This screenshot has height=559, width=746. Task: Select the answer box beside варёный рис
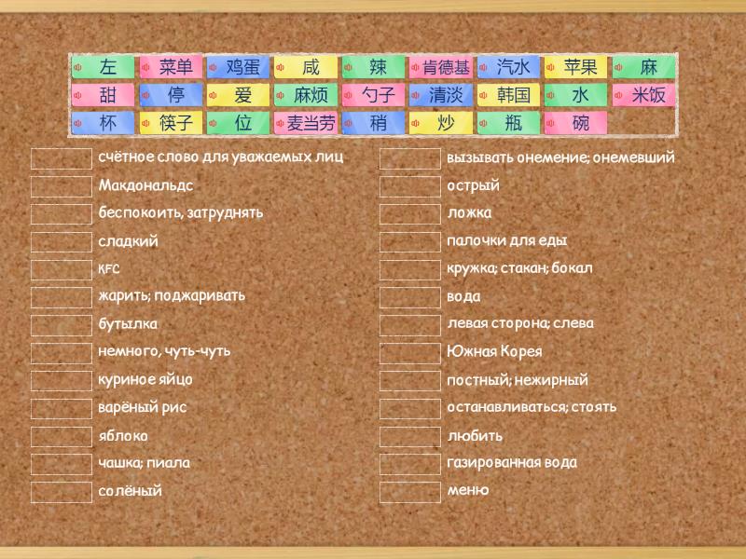pos(62,409)
